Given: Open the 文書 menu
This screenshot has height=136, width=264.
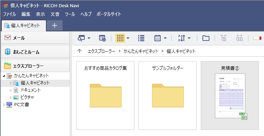Looking at the screenshot, I should 55,14.
